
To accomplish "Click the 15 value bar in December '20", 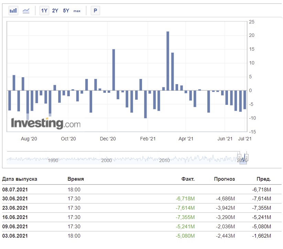I will [x=113, y=70].
